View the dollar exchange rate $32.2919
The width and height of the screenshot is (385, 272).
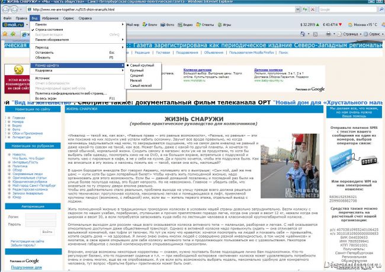[310, 25]
